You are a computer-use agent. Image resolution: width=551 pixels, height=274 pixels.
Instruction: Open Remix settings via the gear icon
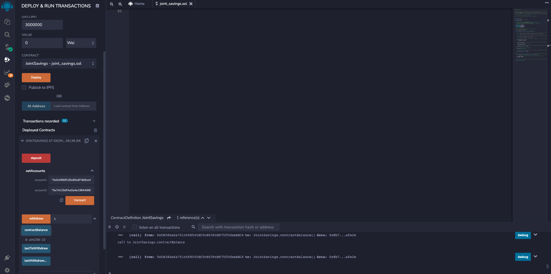click(x=7, y=270)
